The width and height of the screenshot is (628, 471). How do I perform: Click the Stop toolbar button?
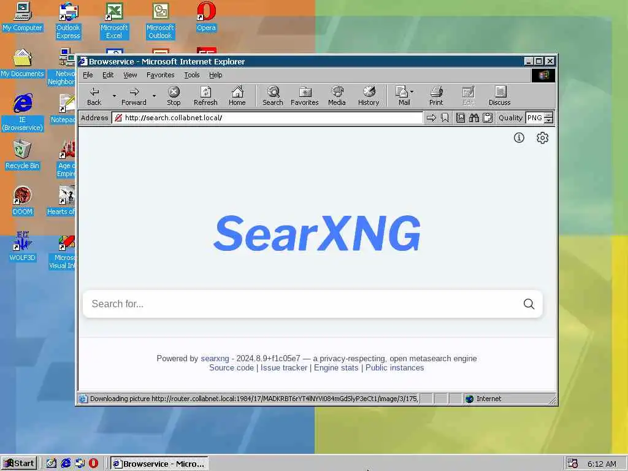174,96
